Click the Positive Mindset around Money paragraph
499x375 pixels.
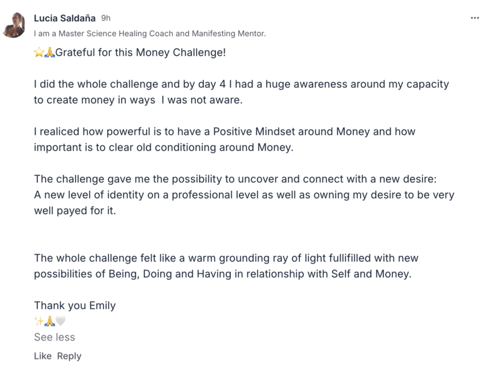pos(225,139)
